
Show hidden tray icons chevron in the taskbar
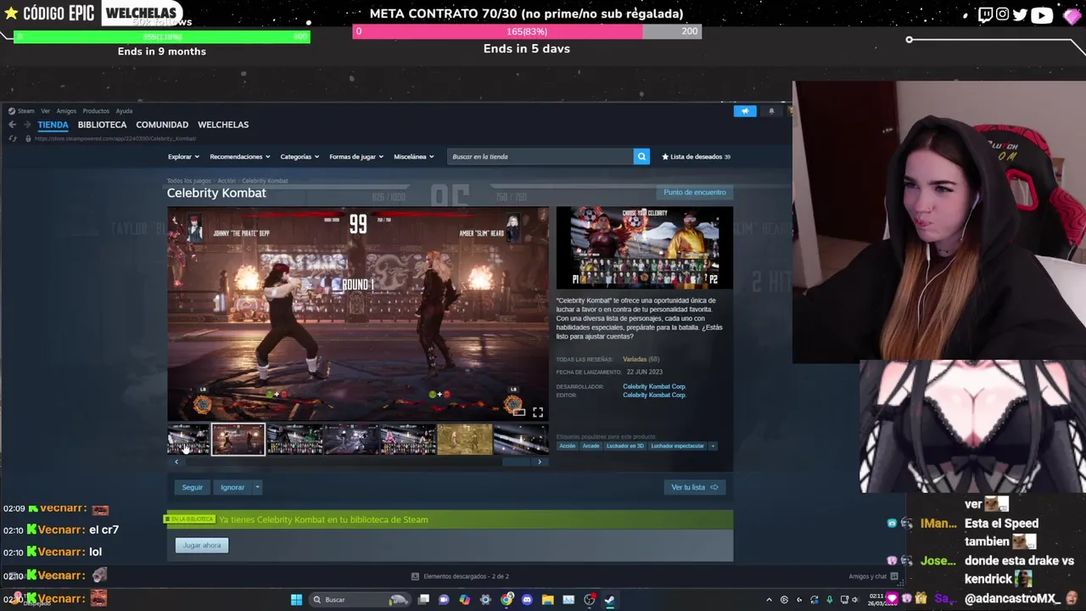[769, 600]
